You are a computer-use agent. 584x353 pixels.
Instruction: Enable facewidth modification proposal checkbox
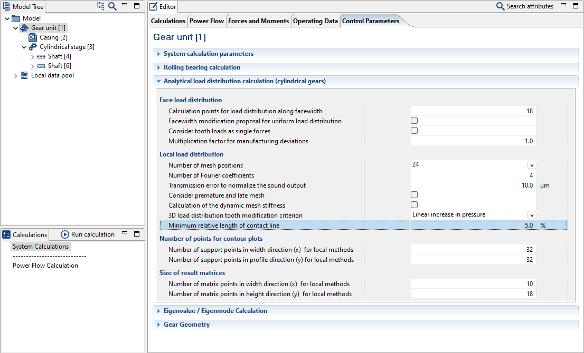pos(415,121)
